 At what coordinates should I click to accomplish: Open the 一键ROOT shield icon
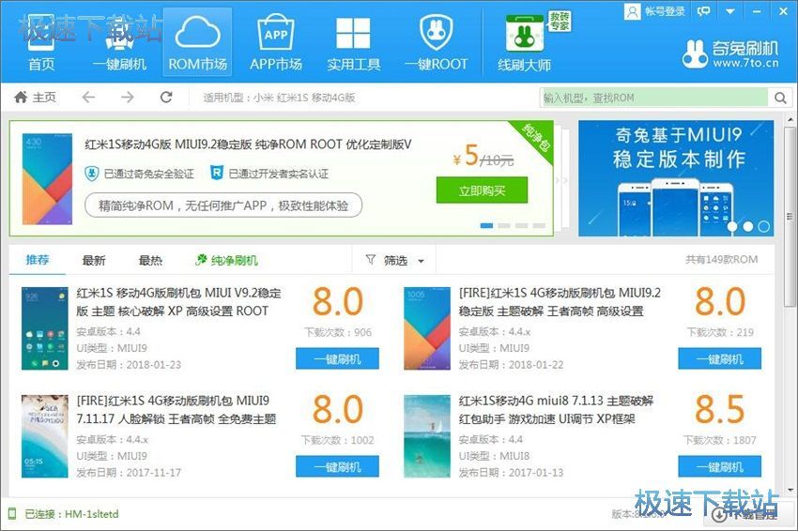[x=437, y=32]
